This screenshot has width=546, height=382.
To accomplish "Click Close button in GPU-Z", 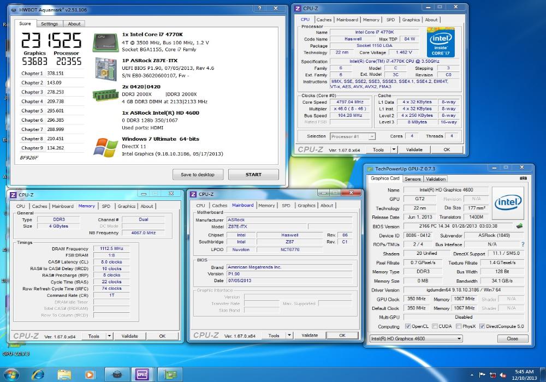I will (513, 338).
